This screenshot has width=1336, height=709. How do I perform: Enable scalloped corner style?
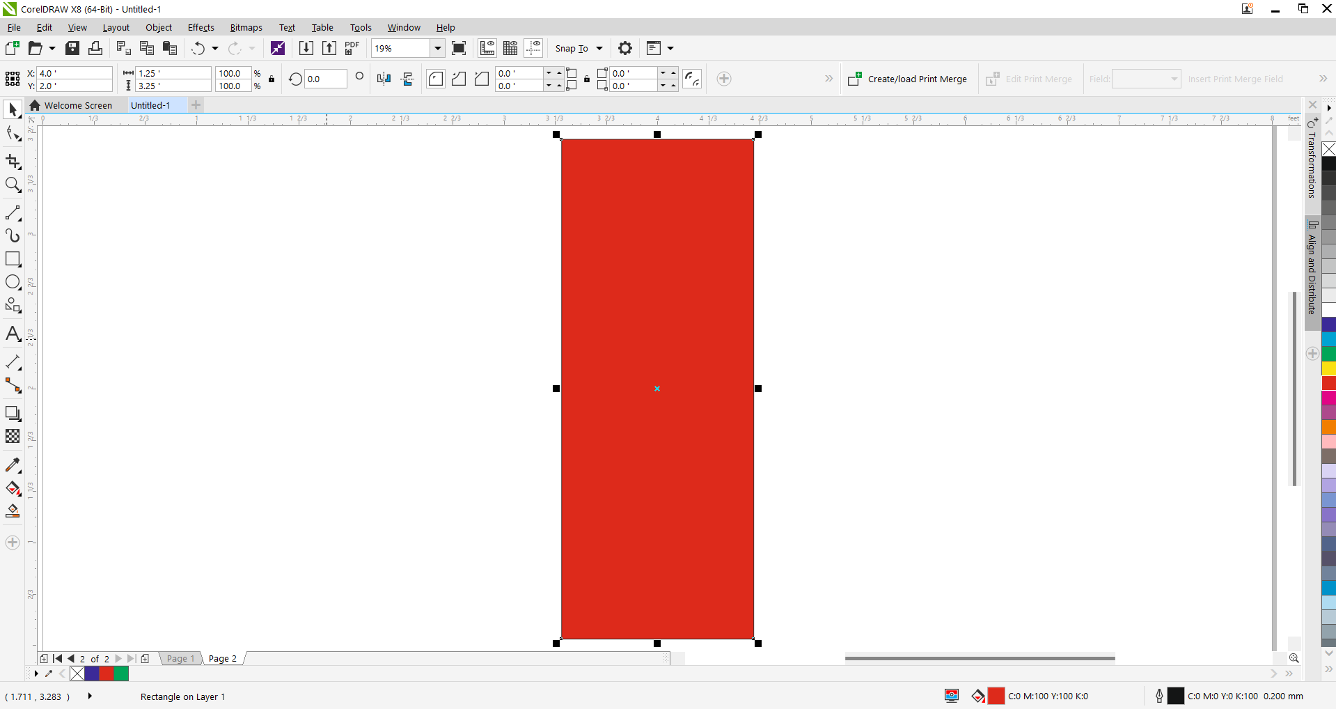coord(459,79)
